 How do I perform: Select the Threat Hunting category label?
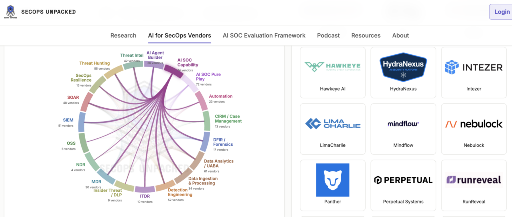pos(94,63)
